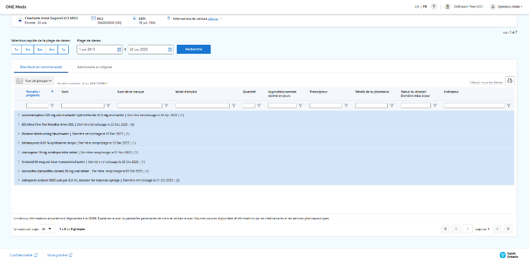
Task: Select the 1a quick date range
Action: click(63, 50)
